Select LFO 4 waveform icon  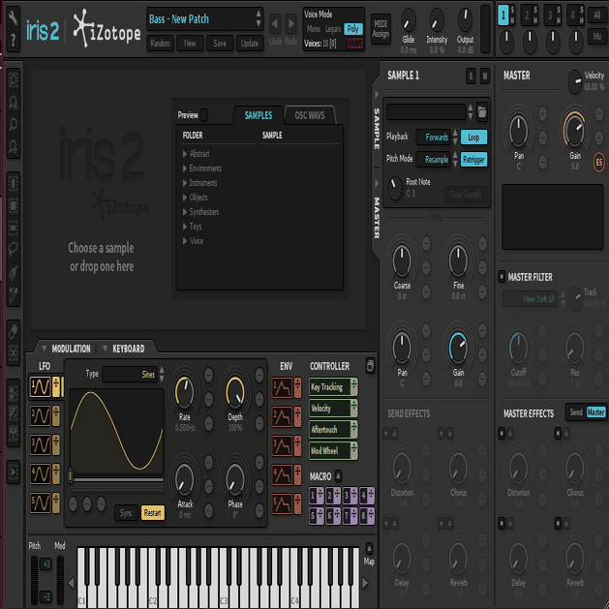pyautogui.click(x=41, y=473)
